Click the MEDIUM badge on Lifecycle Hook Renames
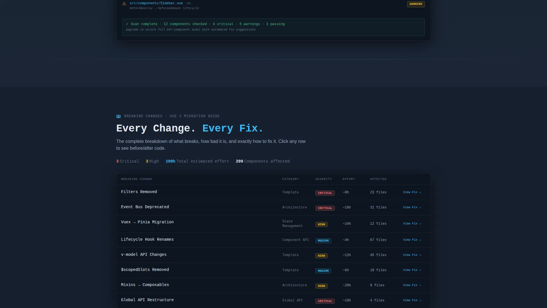The height and width of the screenshot is (308, 547). [x=323, y=241]
